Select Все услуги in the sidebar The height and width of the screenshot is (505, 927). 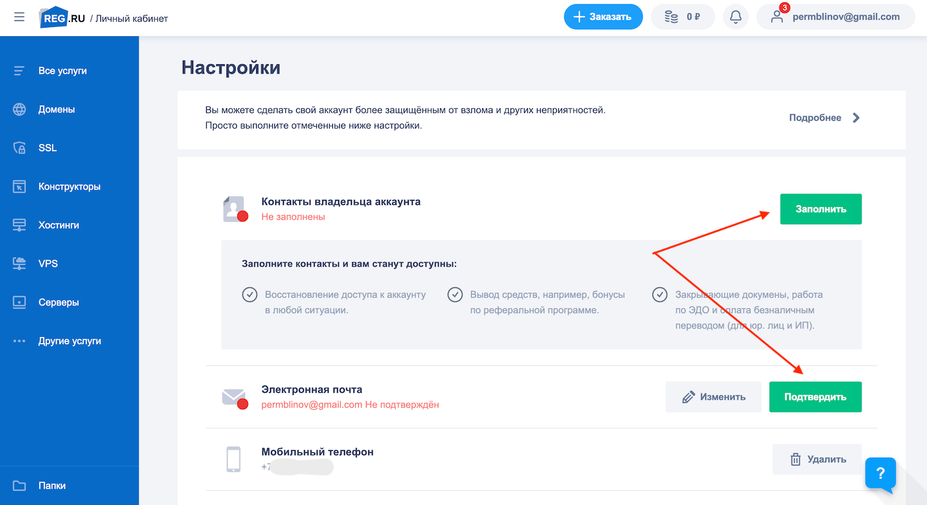pos(62,71)
